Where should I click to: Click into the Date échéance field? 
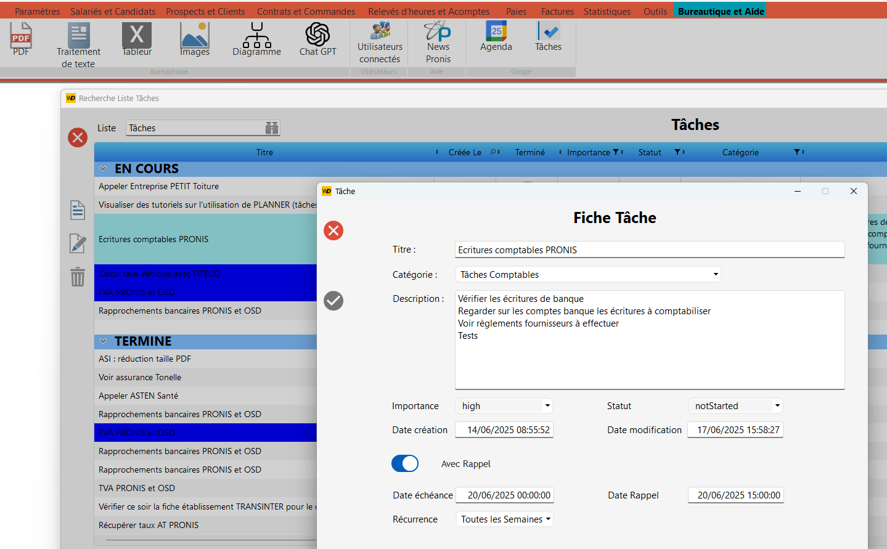504,495
